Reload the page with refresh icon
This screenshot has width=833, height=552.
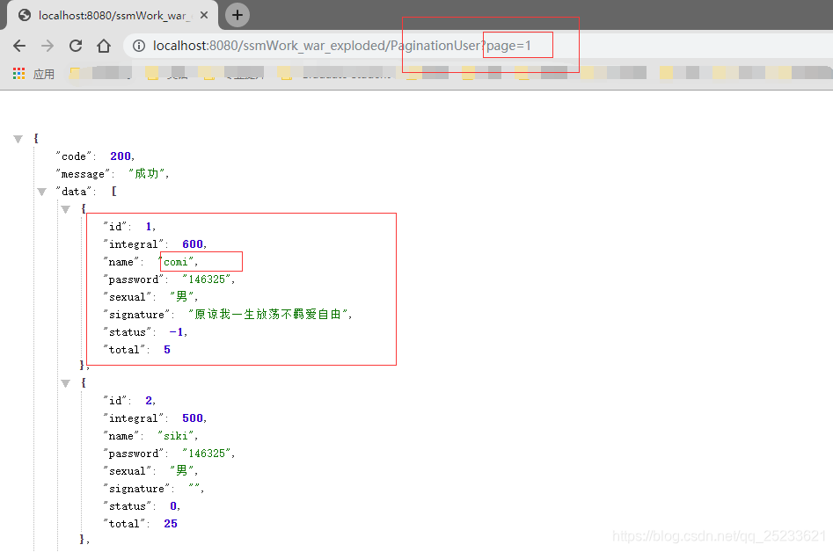click(76, 46)
